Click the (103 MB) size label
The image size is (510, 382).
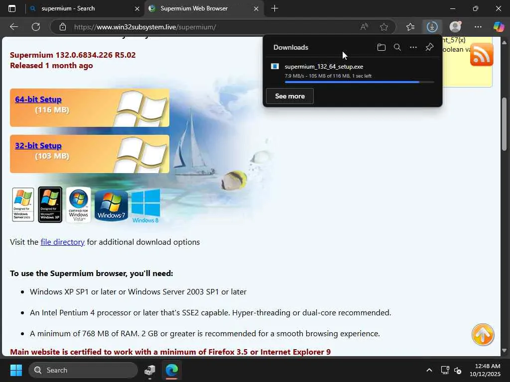tap(52, 156)
